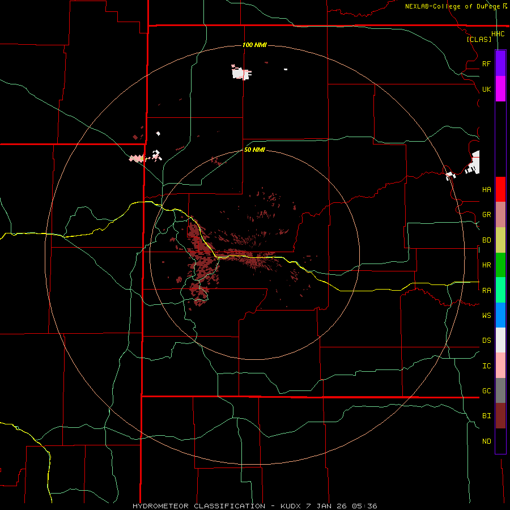This screenshot has width=510, height=510.
Task: Click the 100 NMI range ring label
Action: (x=254, y=45)
